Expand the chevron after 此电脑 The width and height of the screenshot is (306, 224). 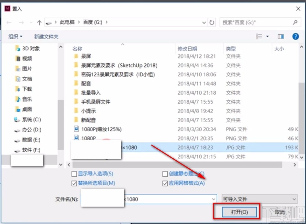[79, 22]
